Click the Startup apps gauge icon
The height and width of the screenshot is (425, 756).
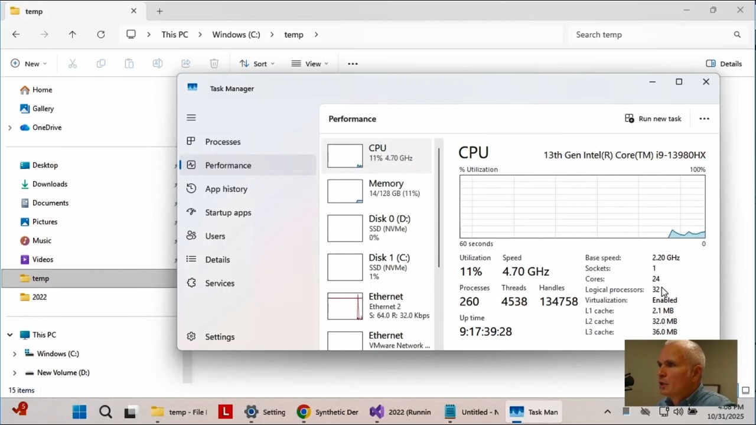[x=191, y=212]
